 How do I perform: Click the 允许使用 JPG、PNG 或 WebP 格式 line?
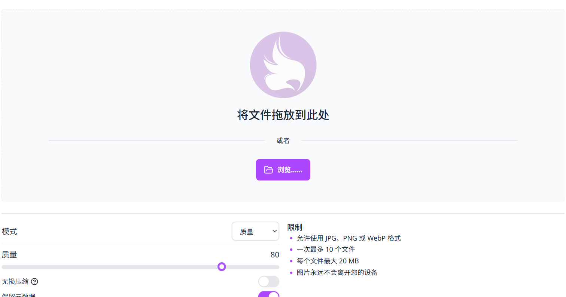(349, 238)
